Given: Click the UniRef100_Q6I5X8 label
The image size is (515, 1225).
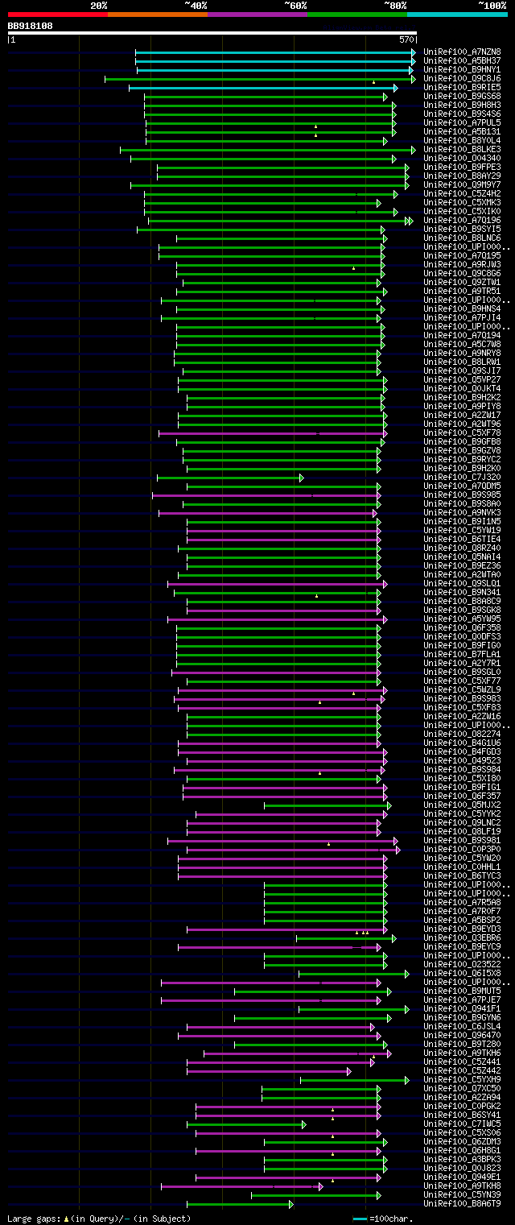Looking at the screenshot, I should (460, 973).
